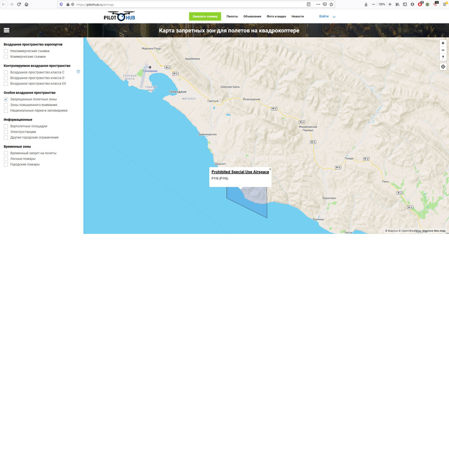
Task: Click the PilotHub drone logo
Action: point(120,16)
